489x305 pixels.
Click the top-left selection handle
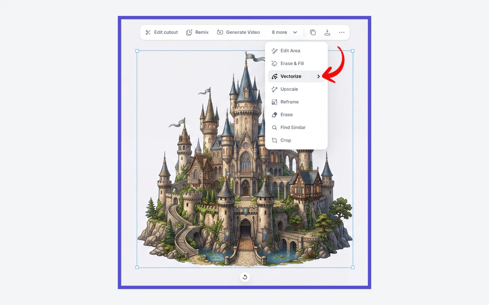[x=137, y=51]
